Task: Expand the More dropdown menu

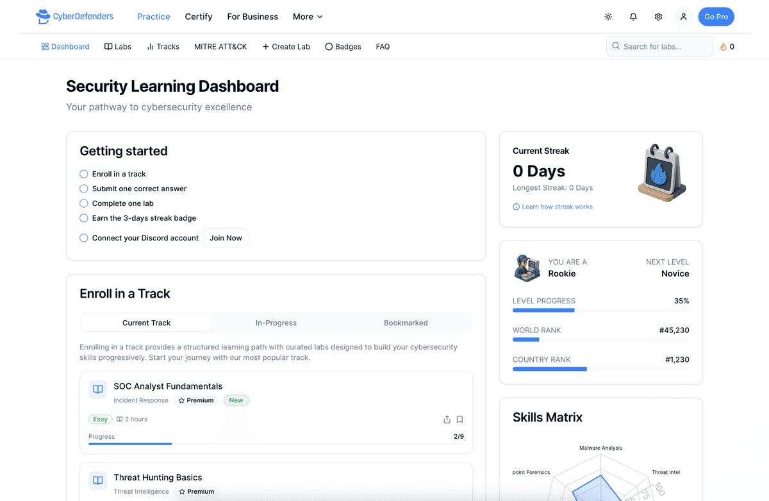Action: click(308, 17)
